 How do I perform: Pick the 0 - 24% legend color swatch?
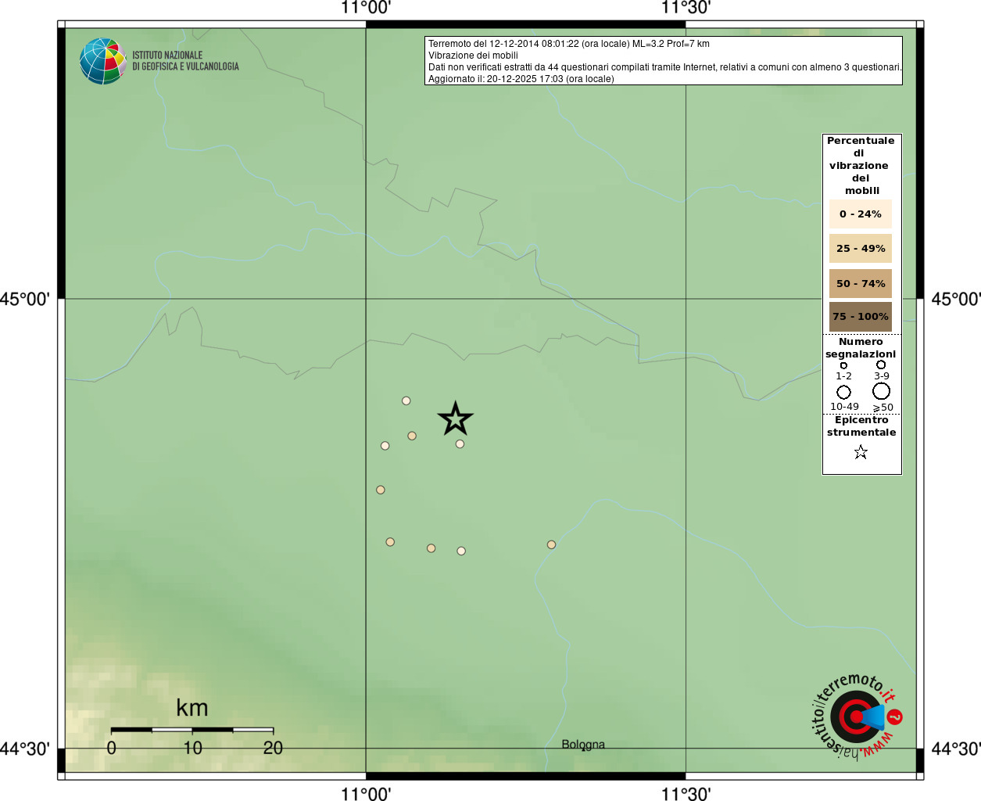point(860,214)
